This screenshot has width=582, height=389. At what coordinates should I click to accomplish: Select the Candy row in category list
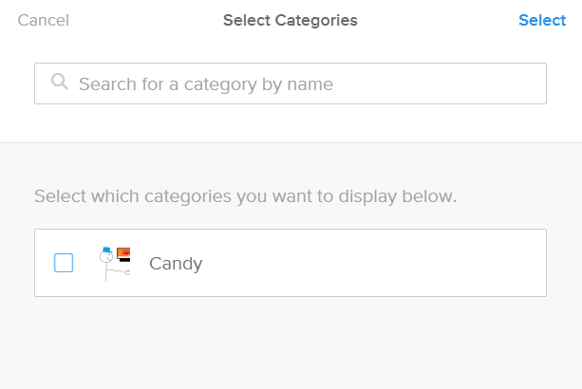[x=291, y=263]
